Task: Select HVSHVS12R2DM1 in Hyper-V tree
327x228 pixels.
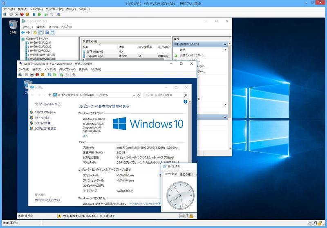Action: 40,43
